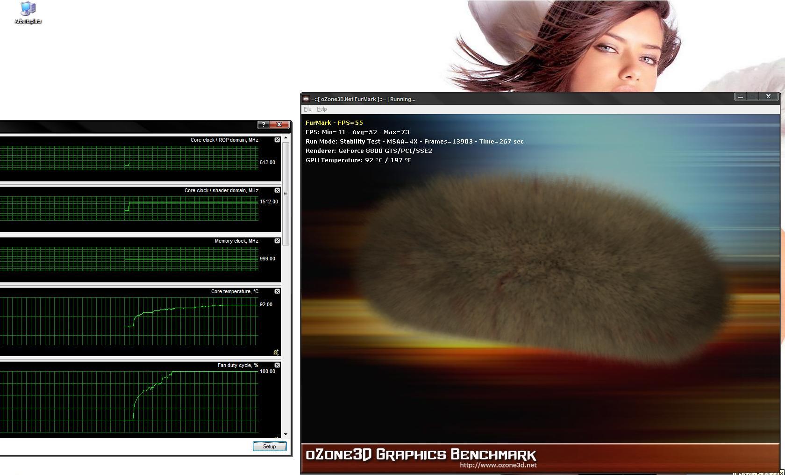Click the FurMark window title text
This screenshot has width=785, height=475.
(363, 99)
